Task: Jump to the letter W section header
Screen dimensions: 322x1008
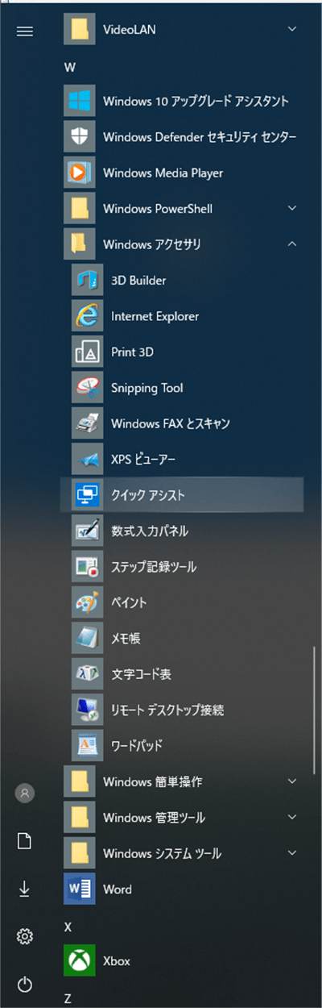Action: point(69,67)
